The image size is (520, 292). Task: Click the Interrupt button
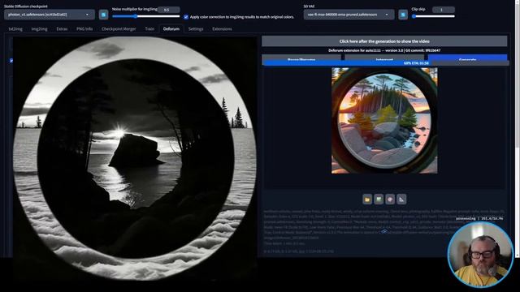tap(384, 58)
